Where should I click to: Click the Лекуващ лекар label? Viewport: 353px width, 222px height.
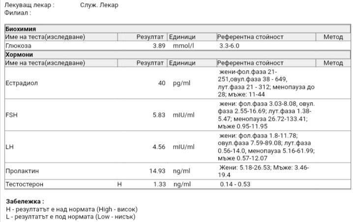click(x=29, y=5)
